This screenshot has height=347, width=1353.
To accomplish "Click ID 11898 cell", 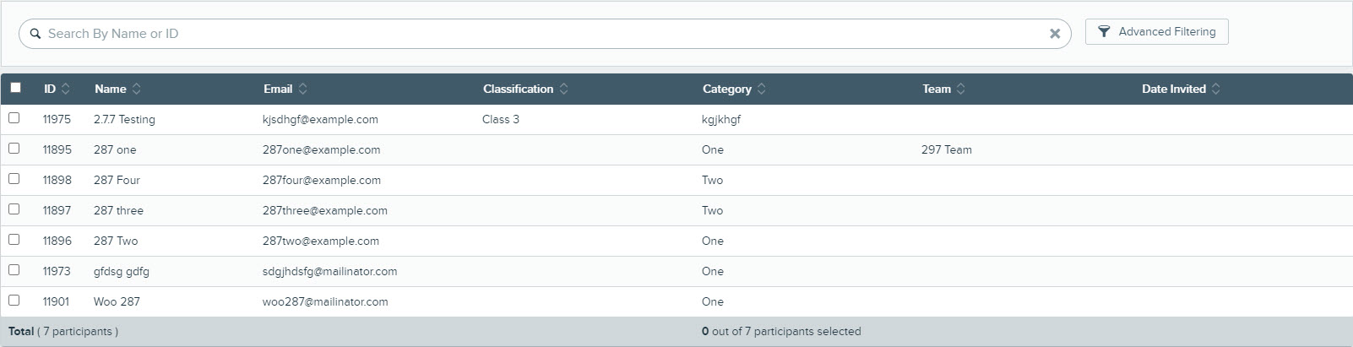I will 57,180.
